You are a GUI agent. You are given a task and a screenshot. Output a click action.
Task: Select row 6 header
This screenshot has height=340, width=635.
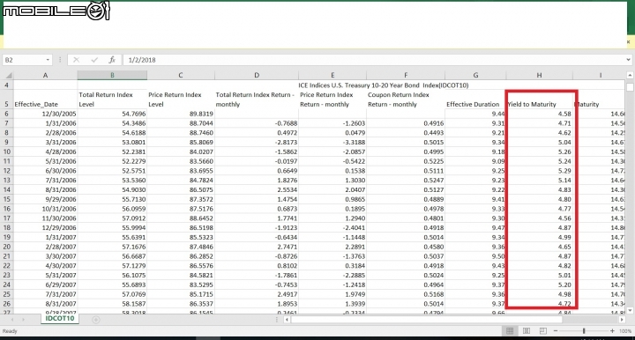point(7,114)
